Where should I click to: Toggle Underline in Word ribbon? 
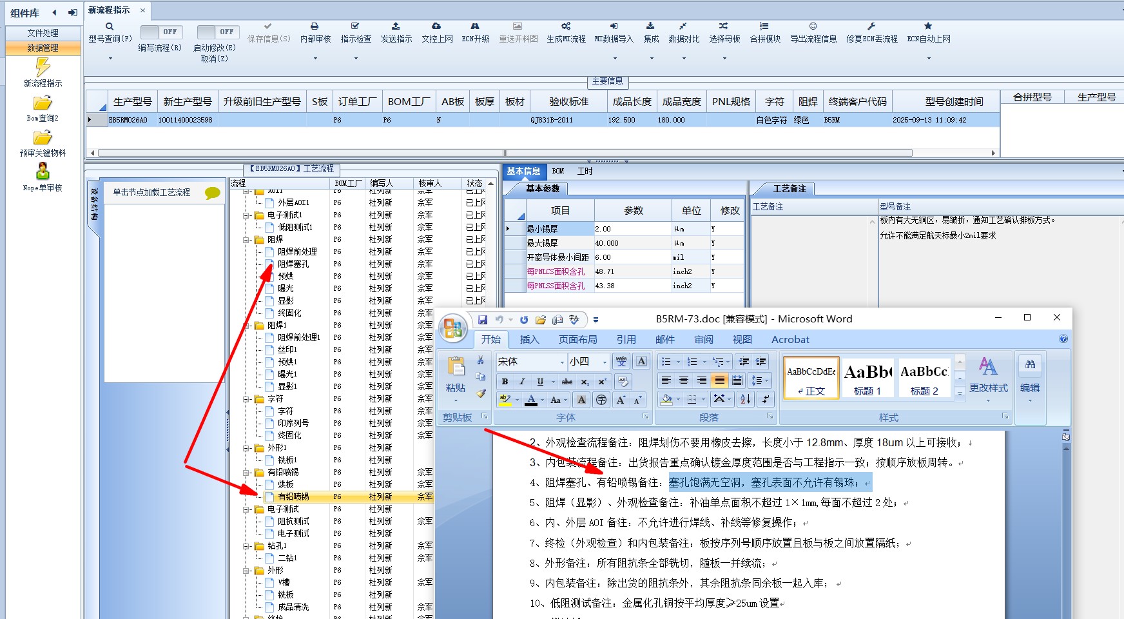pyautogui.click(x=540, y=381)
